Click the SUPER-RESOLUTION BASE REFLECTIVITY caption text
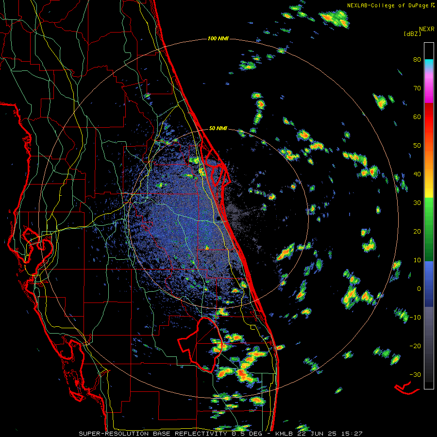Viewport: 437px width, 437px height. (x=153, y=434)
